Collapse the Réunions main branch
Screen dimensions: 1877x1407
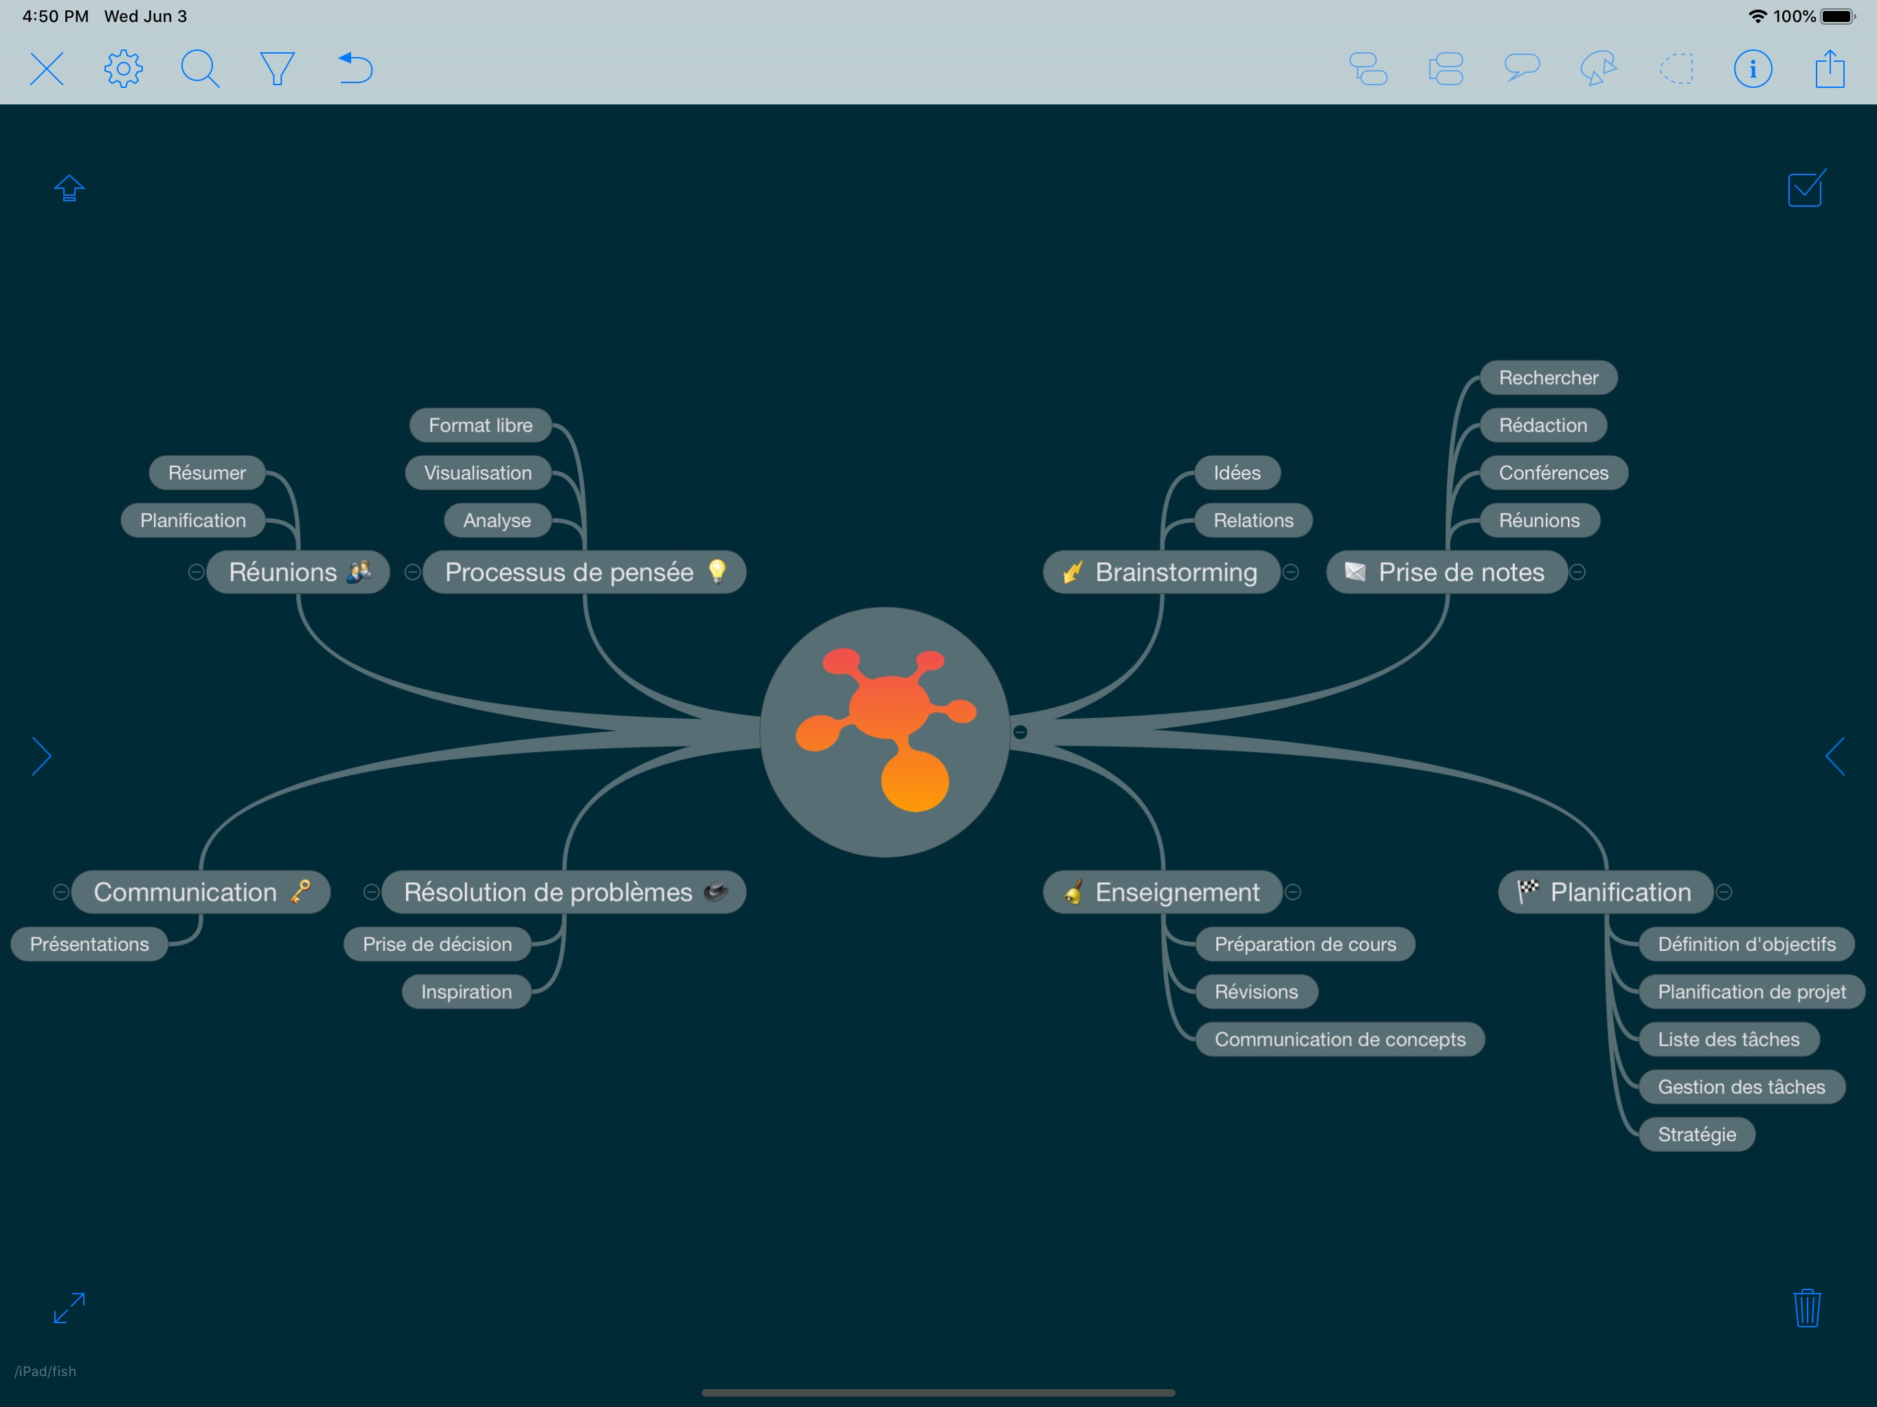coord(196,572)
